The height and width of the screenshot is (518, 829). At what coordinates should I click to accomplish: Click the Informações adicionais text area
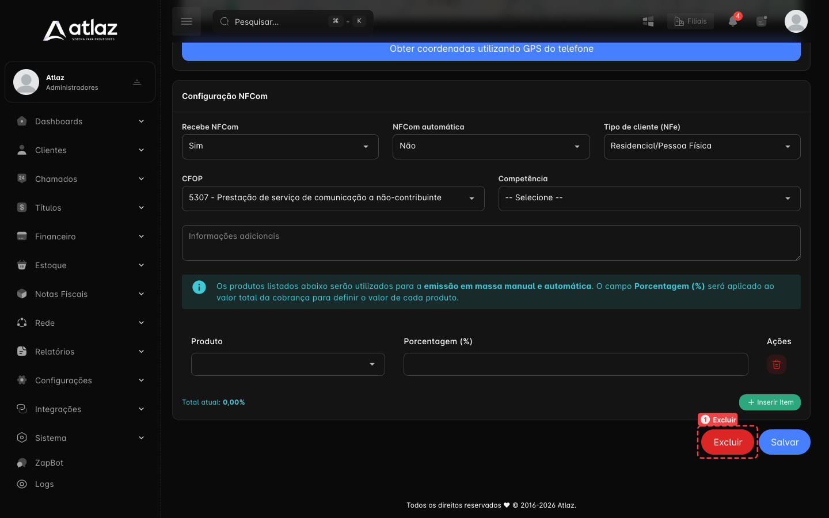point(491,243)
